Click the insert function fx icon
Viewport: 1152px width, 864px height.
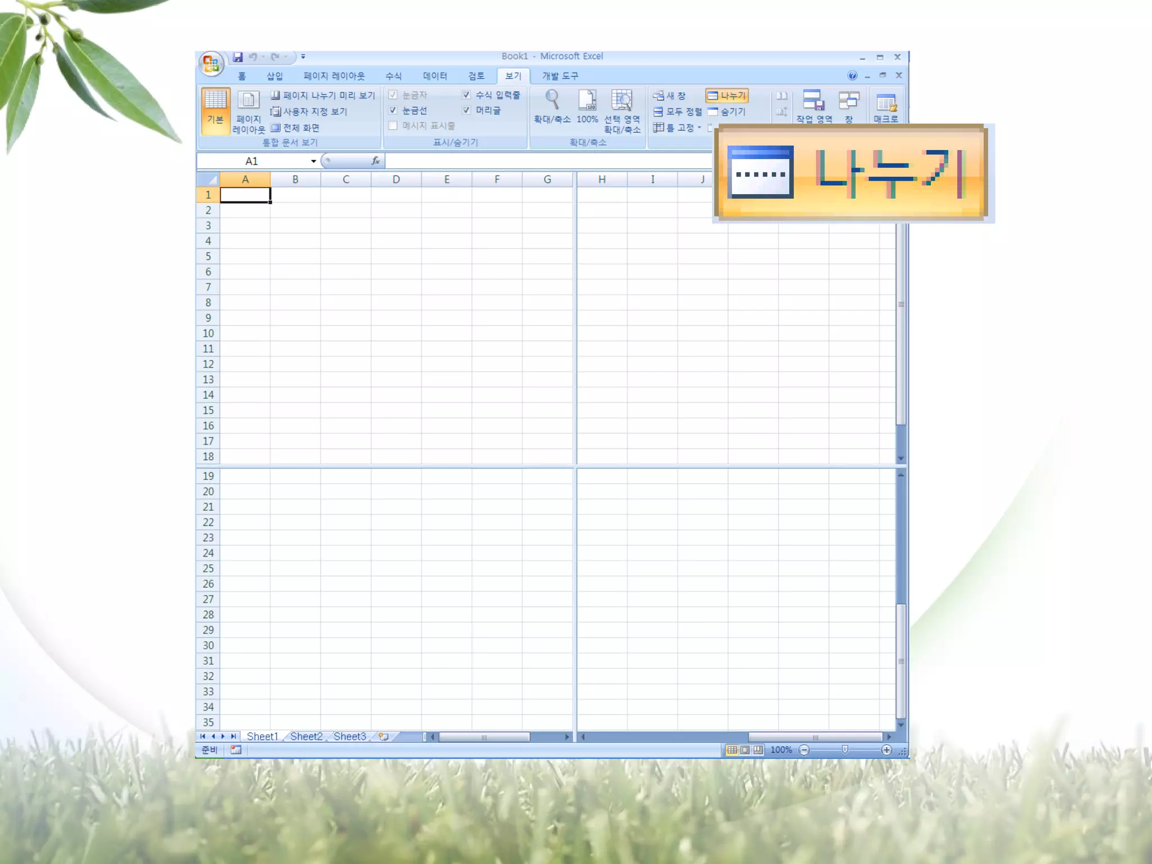[376, 161]
